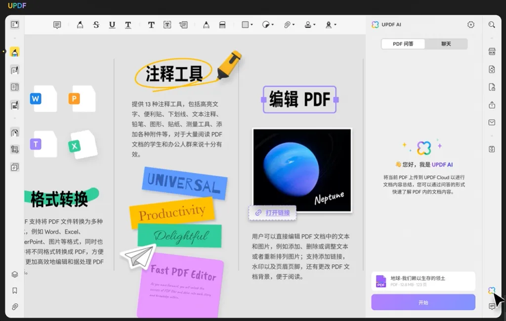Open the Convert PDF tool in right sidebar
Screen dimensions: 506x321
coord(492,69)
